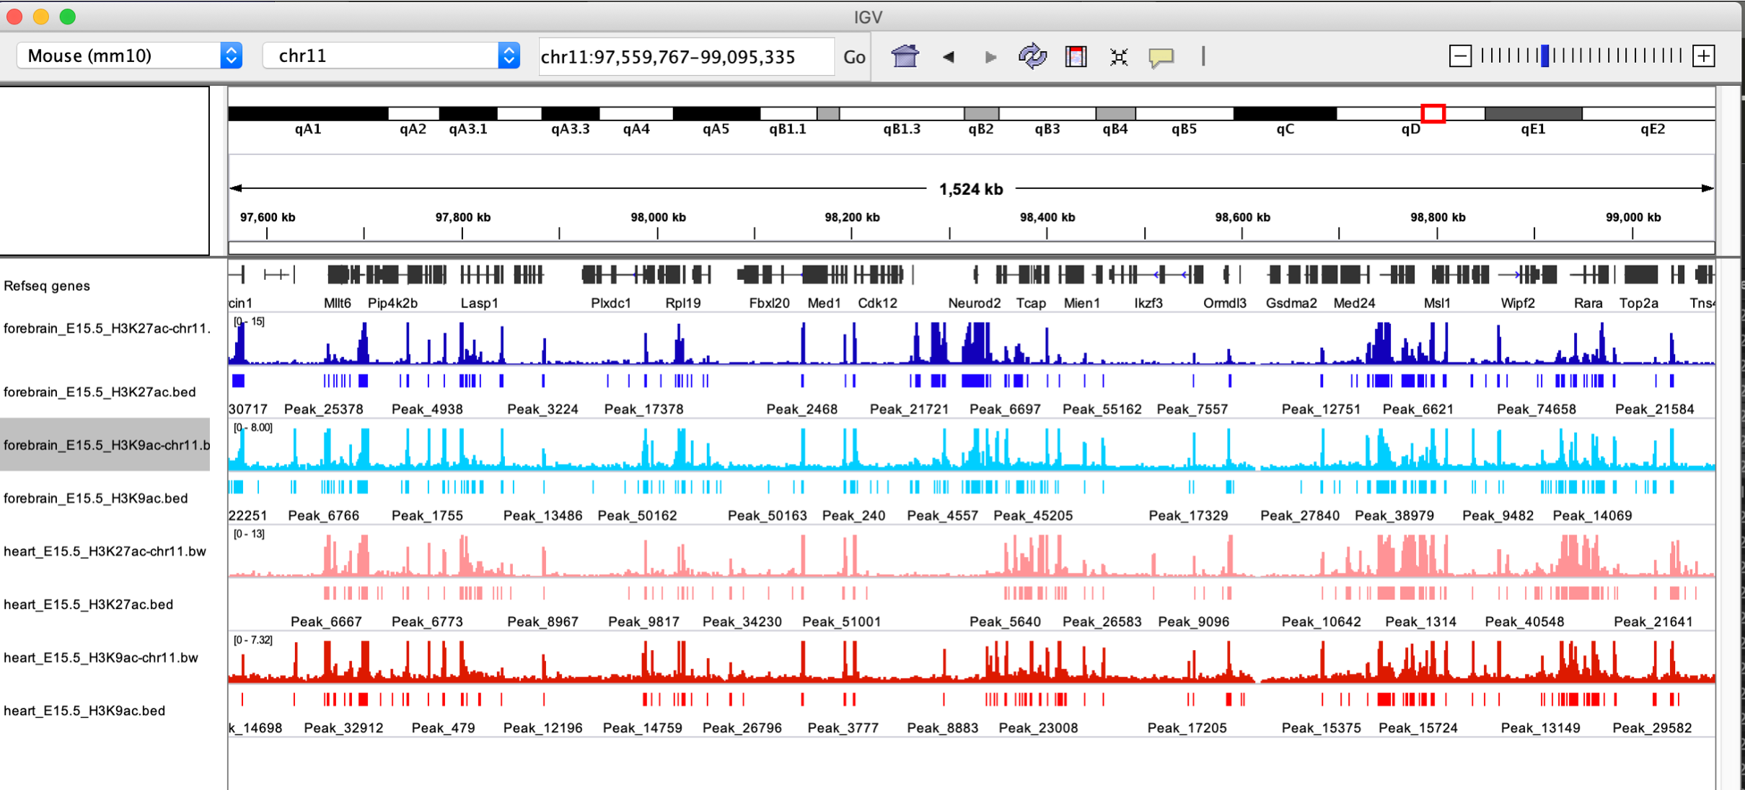Select the heart_E15.5_H3K27ac.bed track name
Image resolution: width=1745 pixels, height=790 pixels.
[88, 604]
